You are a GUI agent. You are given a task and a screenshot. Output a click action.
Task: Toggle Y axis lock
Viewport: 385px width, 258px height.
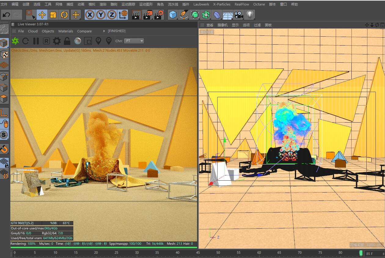(101, 15)
